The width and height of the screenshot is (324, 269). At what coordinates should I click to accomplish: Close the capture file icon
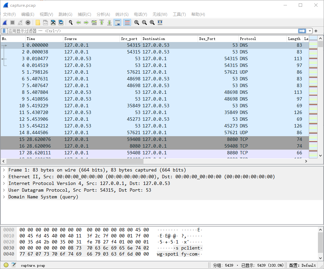click(x=53, y=23)
